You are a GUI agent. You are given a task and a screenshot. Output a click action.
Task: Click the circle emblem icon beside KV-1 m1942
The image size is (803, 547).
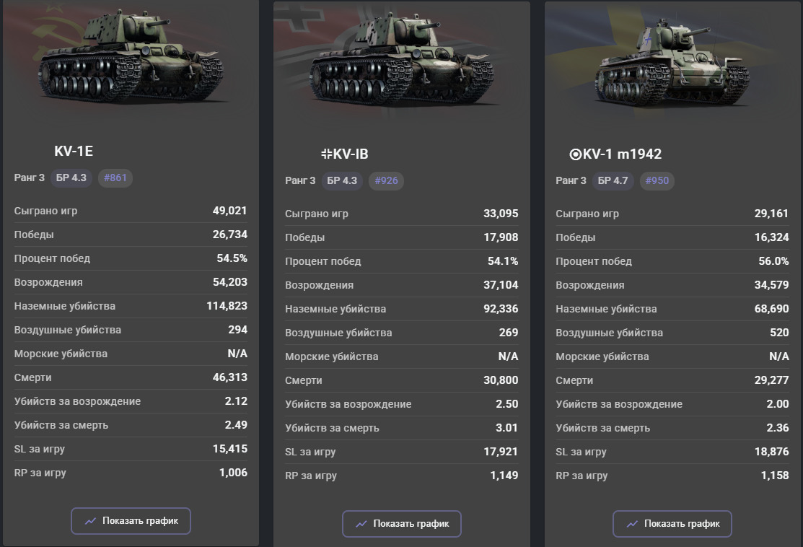pyautogui.click(x=575, y=154)
